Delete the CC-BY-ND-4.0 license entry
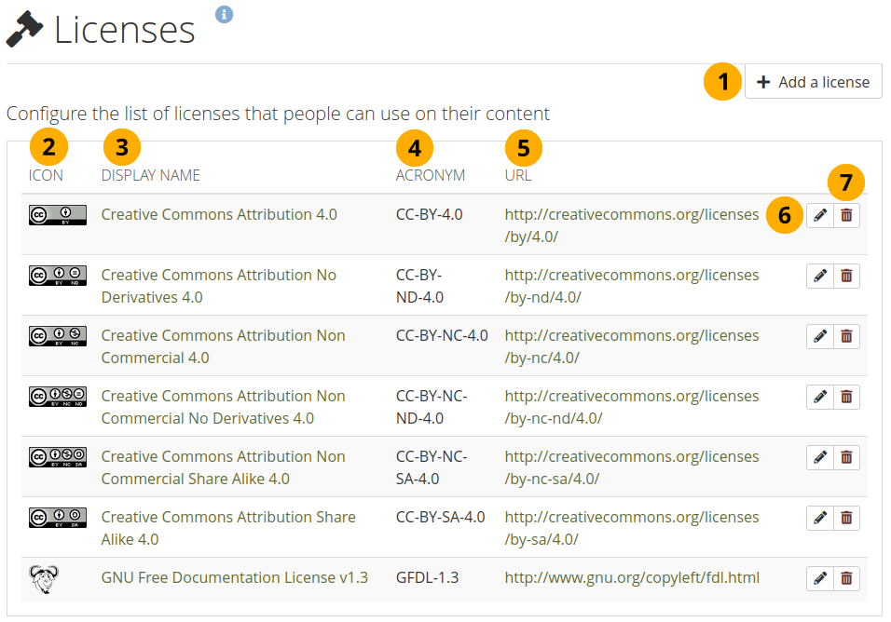 pos(846,276)
